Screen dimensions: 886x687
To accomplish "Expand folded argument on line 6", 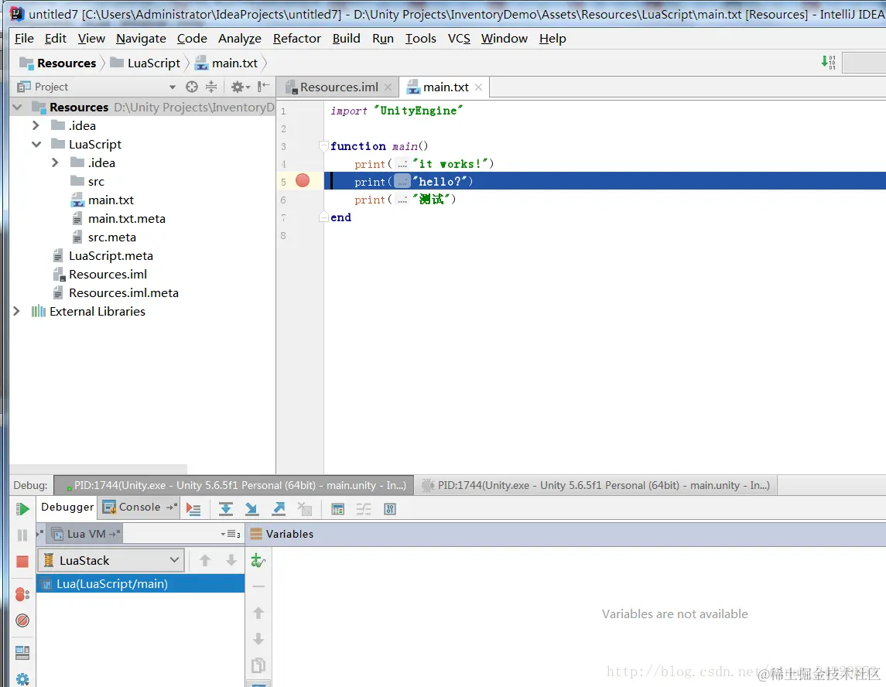I will (402, 200).
